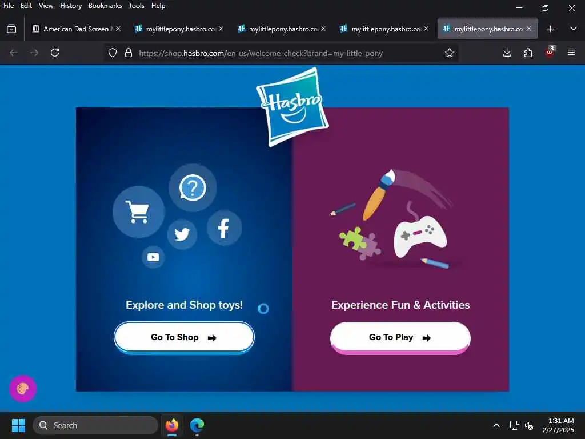The width and height of the screenshot is (585, 439).
Task: Click the URL address bar
Action: [281, 53]
